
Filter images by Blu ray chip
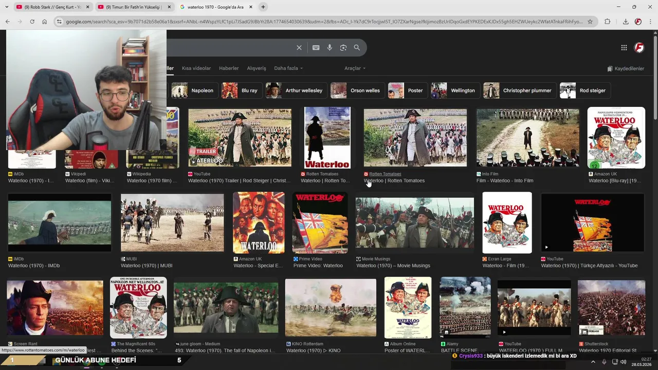pyautogui.click(x=242, y=90)
